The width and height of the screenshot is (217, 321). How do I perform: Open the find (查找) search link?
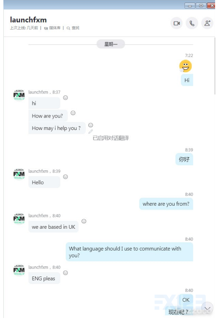(x=73, y=28)
